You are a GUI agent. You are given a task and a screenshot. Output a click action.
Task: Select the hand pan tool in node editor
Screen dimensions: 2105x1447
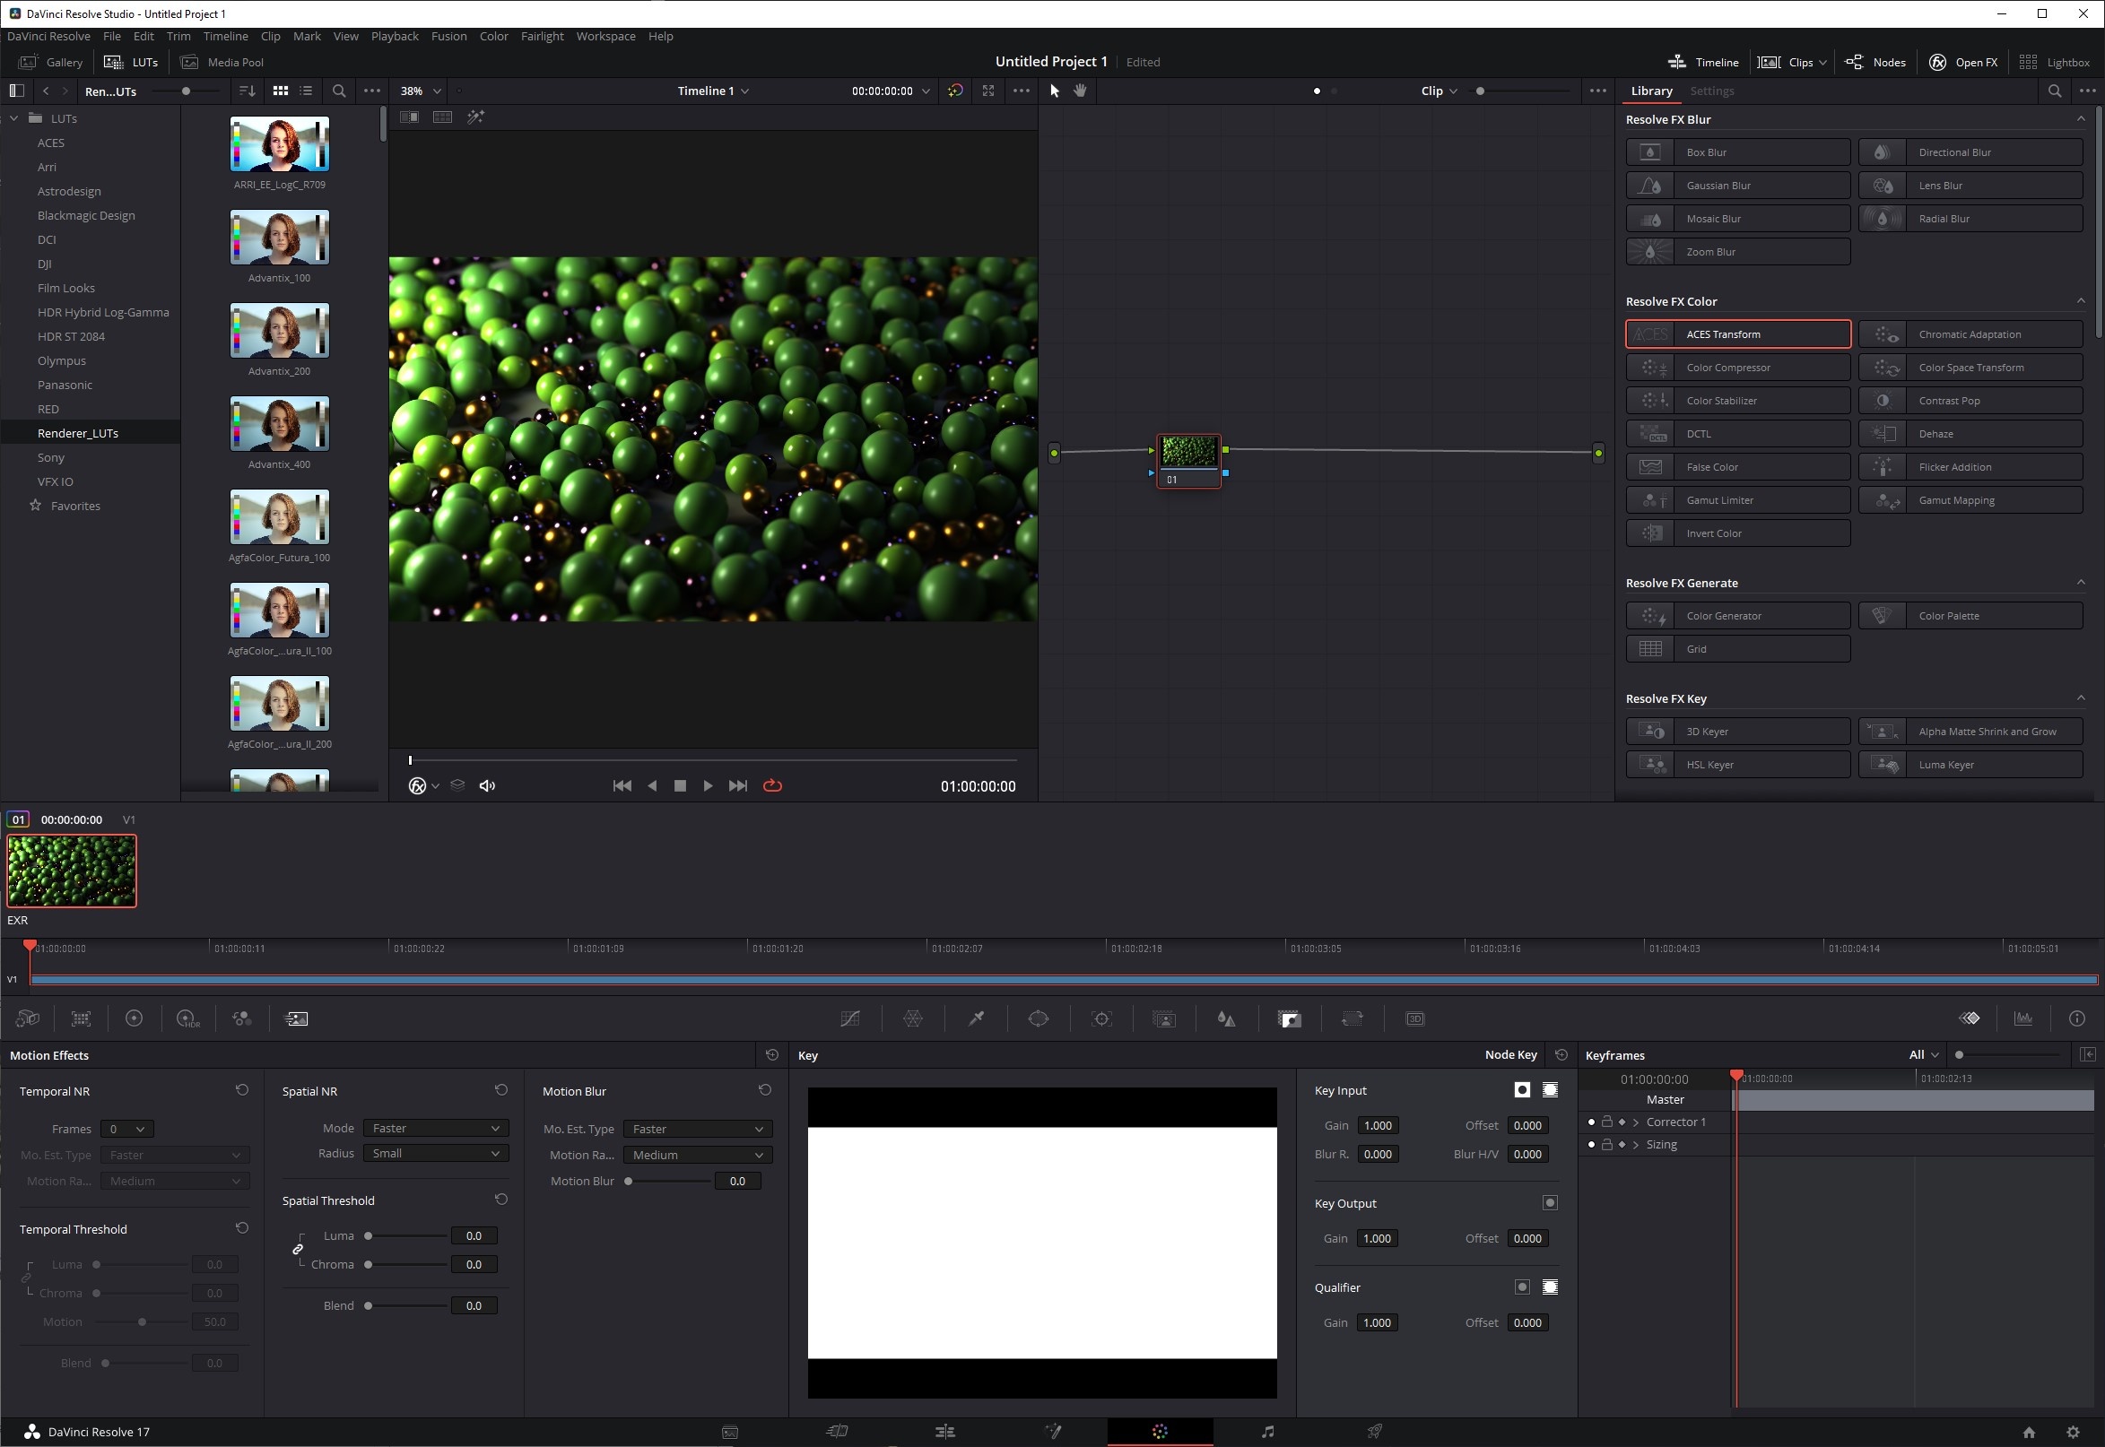tap(1079, 91)
